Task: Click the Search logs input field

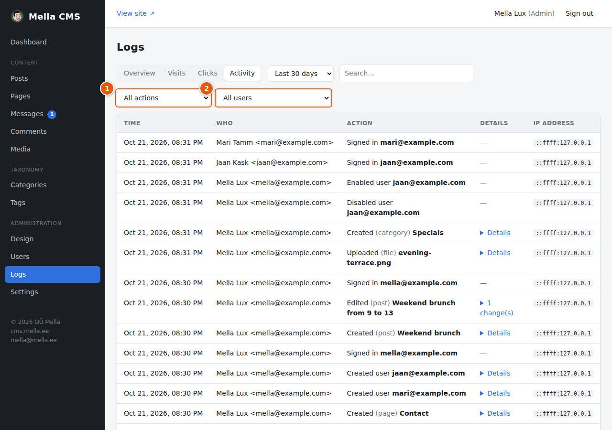Action: pos(406,74)
